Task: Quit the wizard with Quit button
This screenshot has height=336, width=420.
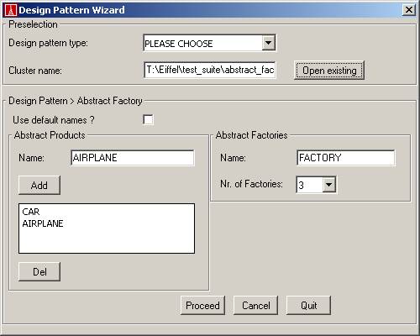Action: pos(308,305)
